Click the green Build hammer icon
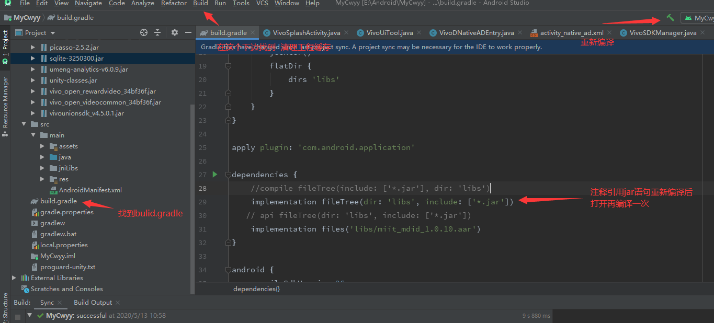 point(671,17)
